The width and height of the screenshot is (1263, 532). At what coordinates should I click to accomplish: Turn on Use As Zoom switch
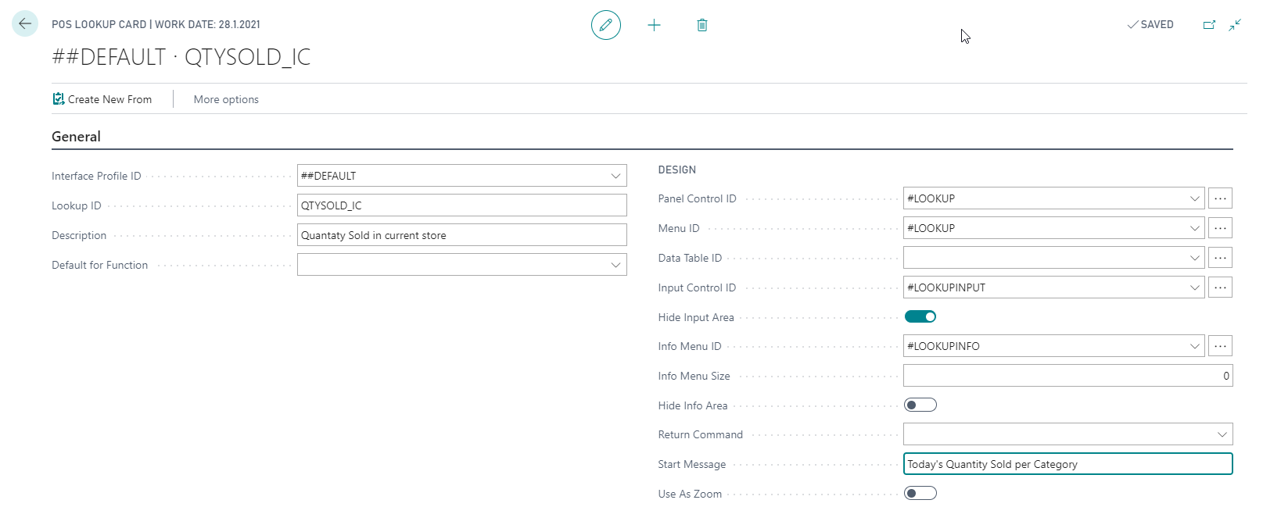point(920,493)
